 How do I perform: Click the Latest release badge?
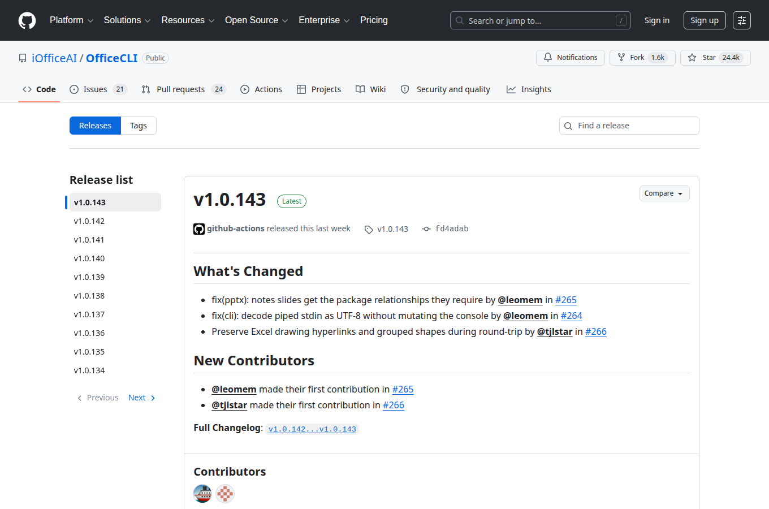[292, 201]
